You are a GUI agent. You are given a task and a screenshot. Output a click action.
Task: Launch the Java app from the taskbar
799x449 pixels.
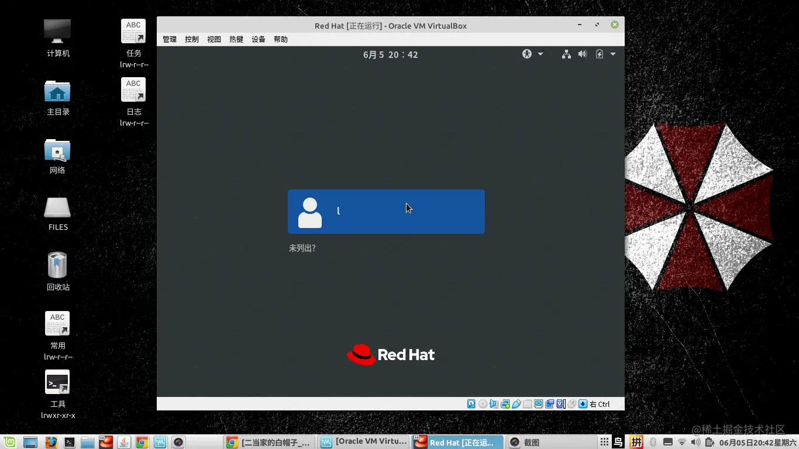pyautogui.click(x=124, y=442)
